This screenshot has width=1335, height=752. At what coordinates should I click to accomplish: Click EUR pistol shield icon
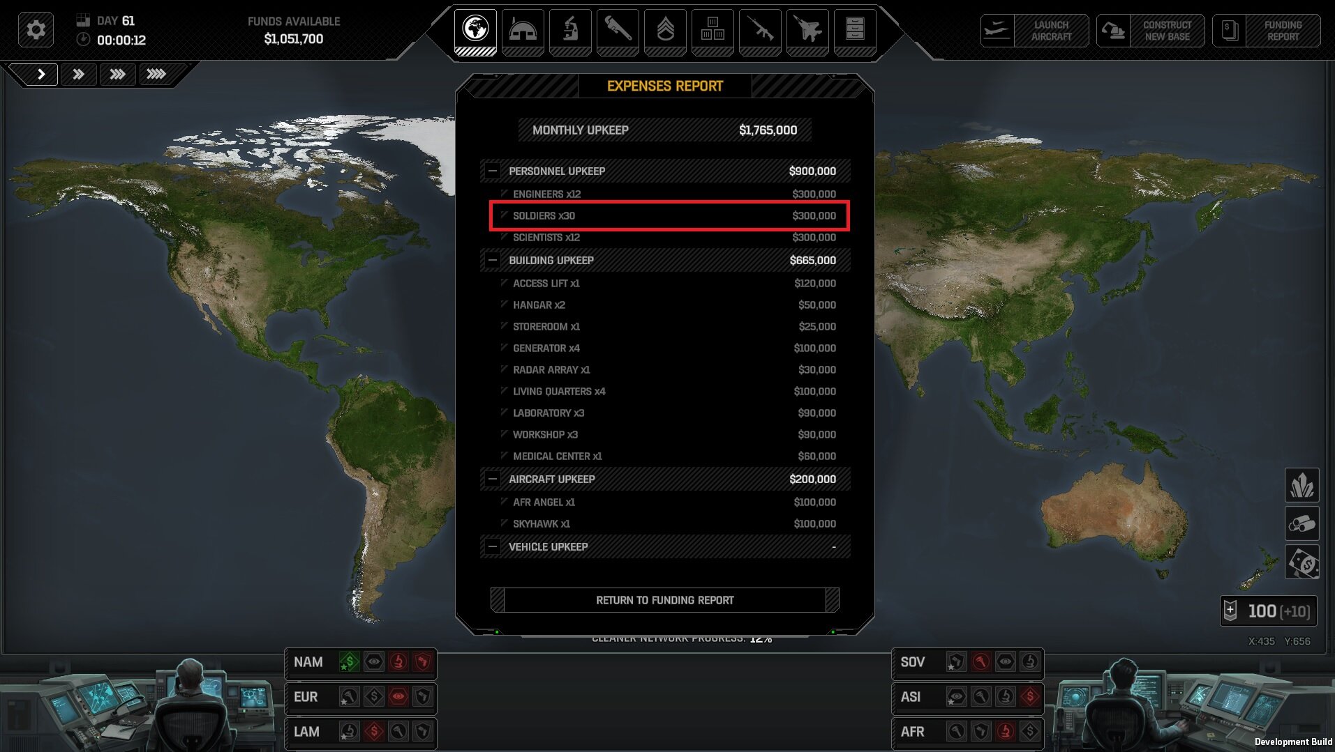423,696
